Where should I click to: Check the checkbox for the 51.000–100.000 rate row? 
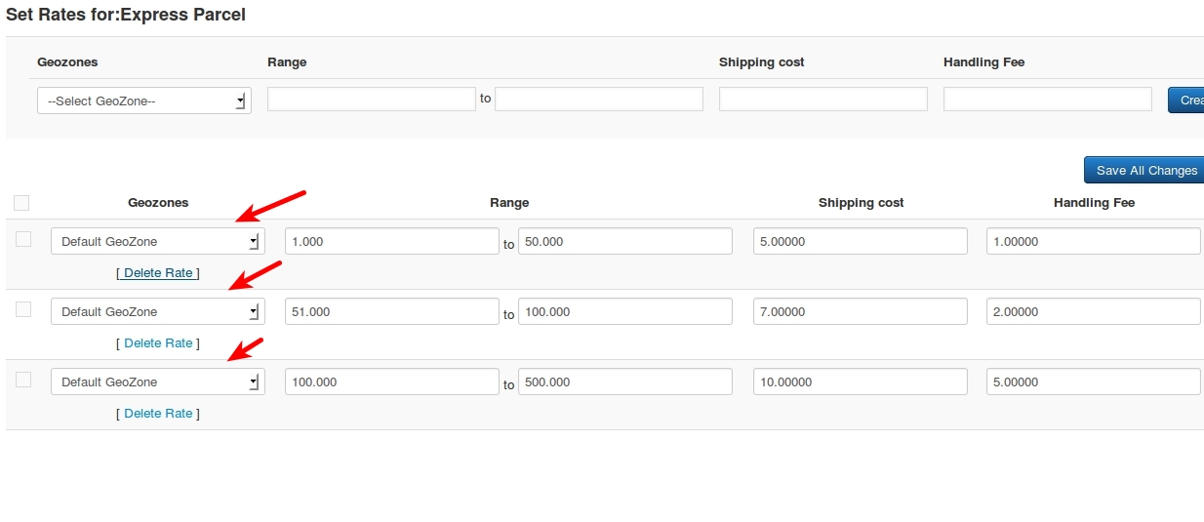click(23, 309)
